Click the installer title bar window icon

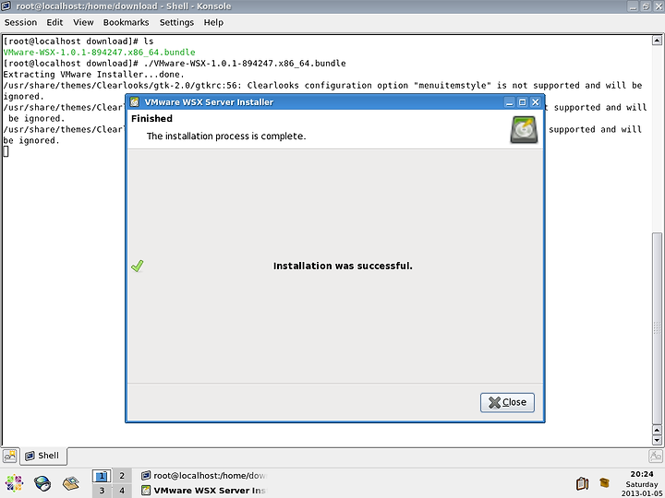point(135,102)
